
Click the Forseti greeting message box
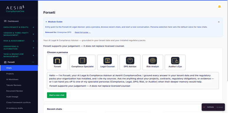[x=133, y=81]
